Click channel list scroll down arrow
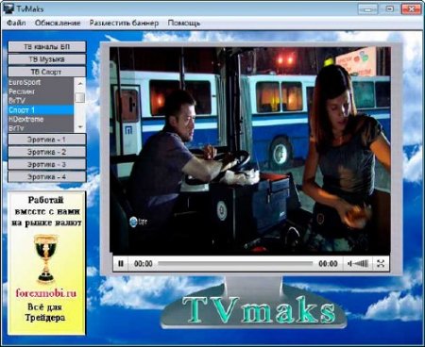The height and width of the screenshot is (347, 425). tap(80, 127)
